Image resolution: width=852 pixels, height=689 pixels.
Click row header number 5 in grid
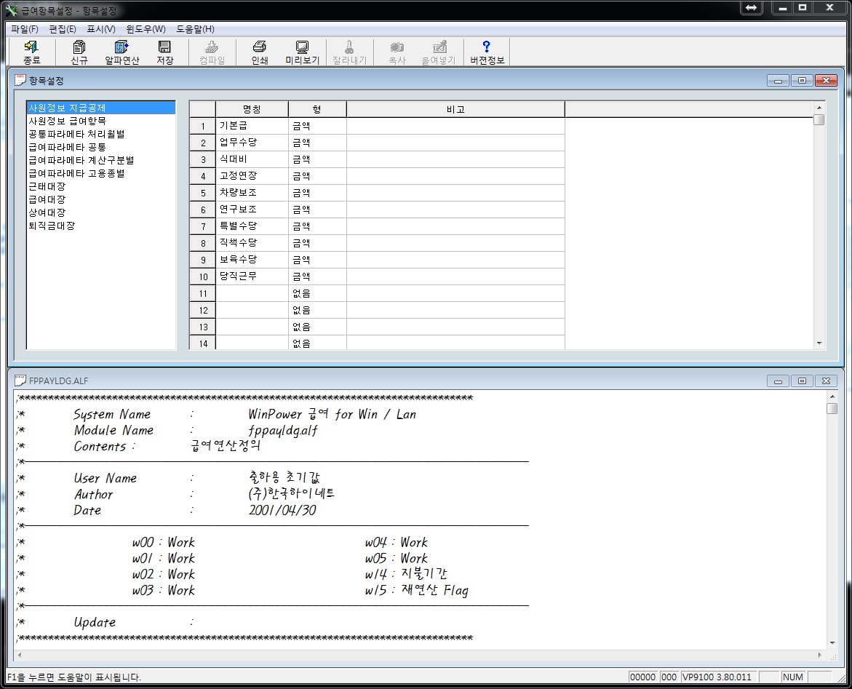coord(203,194)
